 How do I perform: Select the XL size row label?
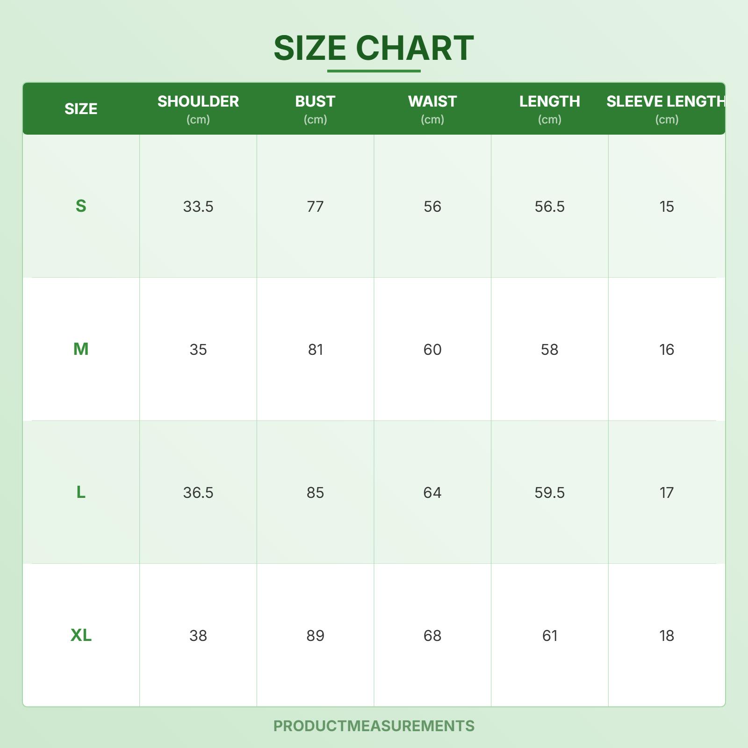tap(81, 635)
